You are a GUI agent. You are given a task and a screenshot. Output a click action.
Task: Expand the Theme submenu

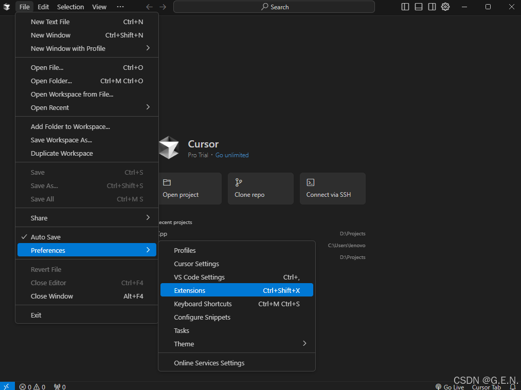237,344
